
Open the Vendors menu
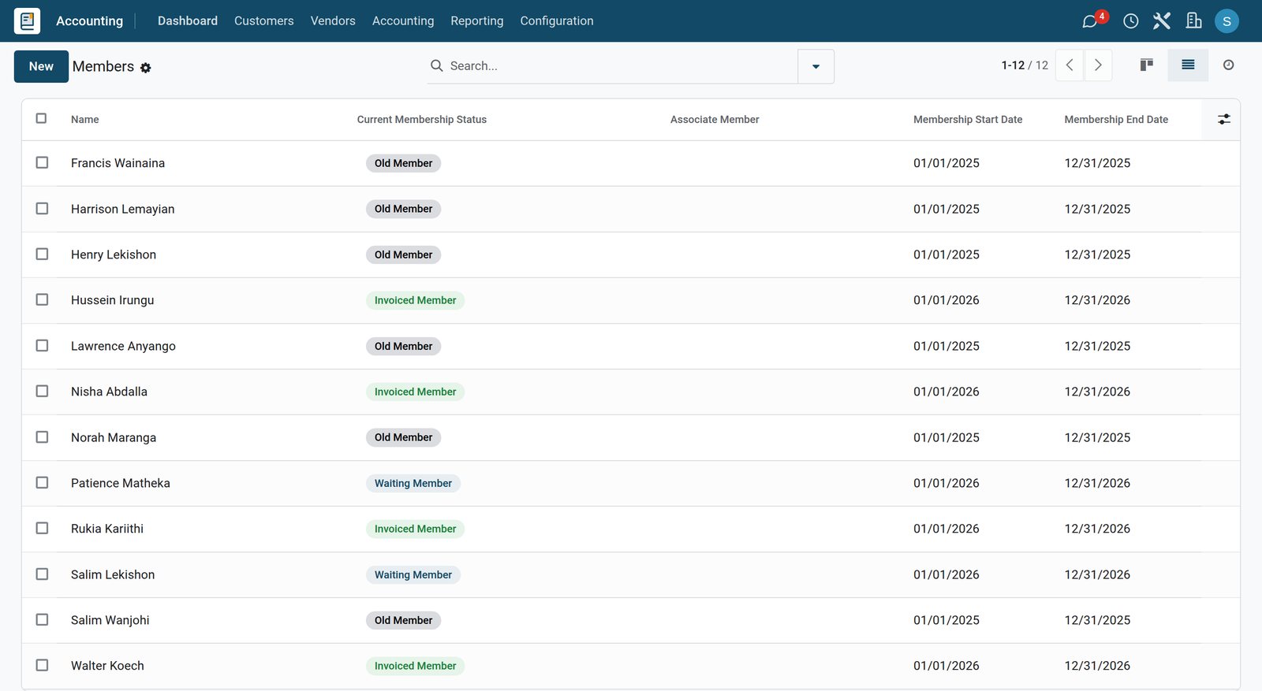[333, 21]
